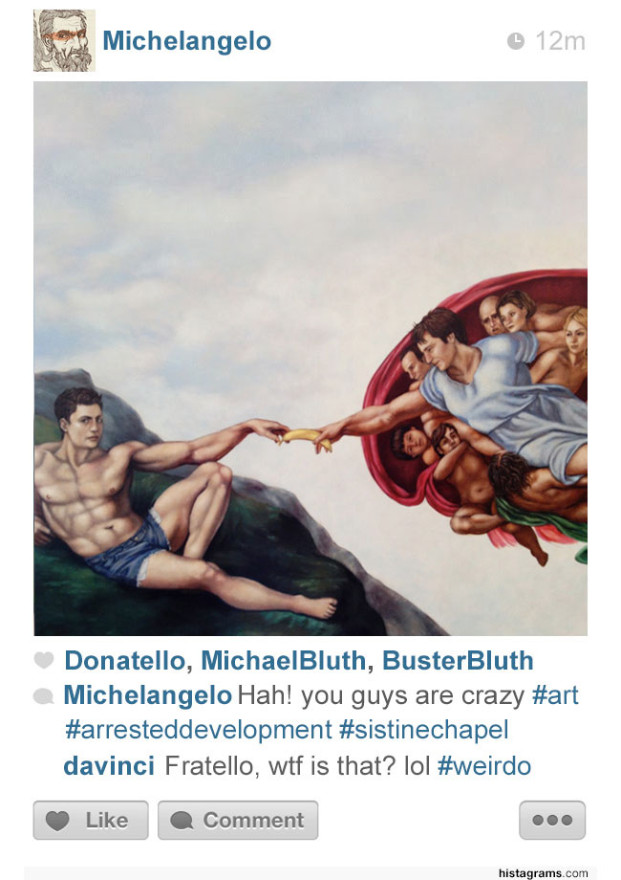Open the three-dots more options menu
Image resolution: width=621 pixels, height=880 pixels.
point(552,820)
